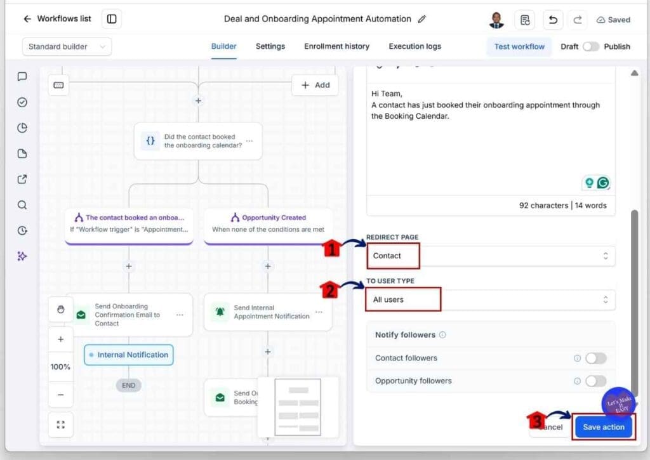
Task: Click the Saved cloud status
Action: 613,20
